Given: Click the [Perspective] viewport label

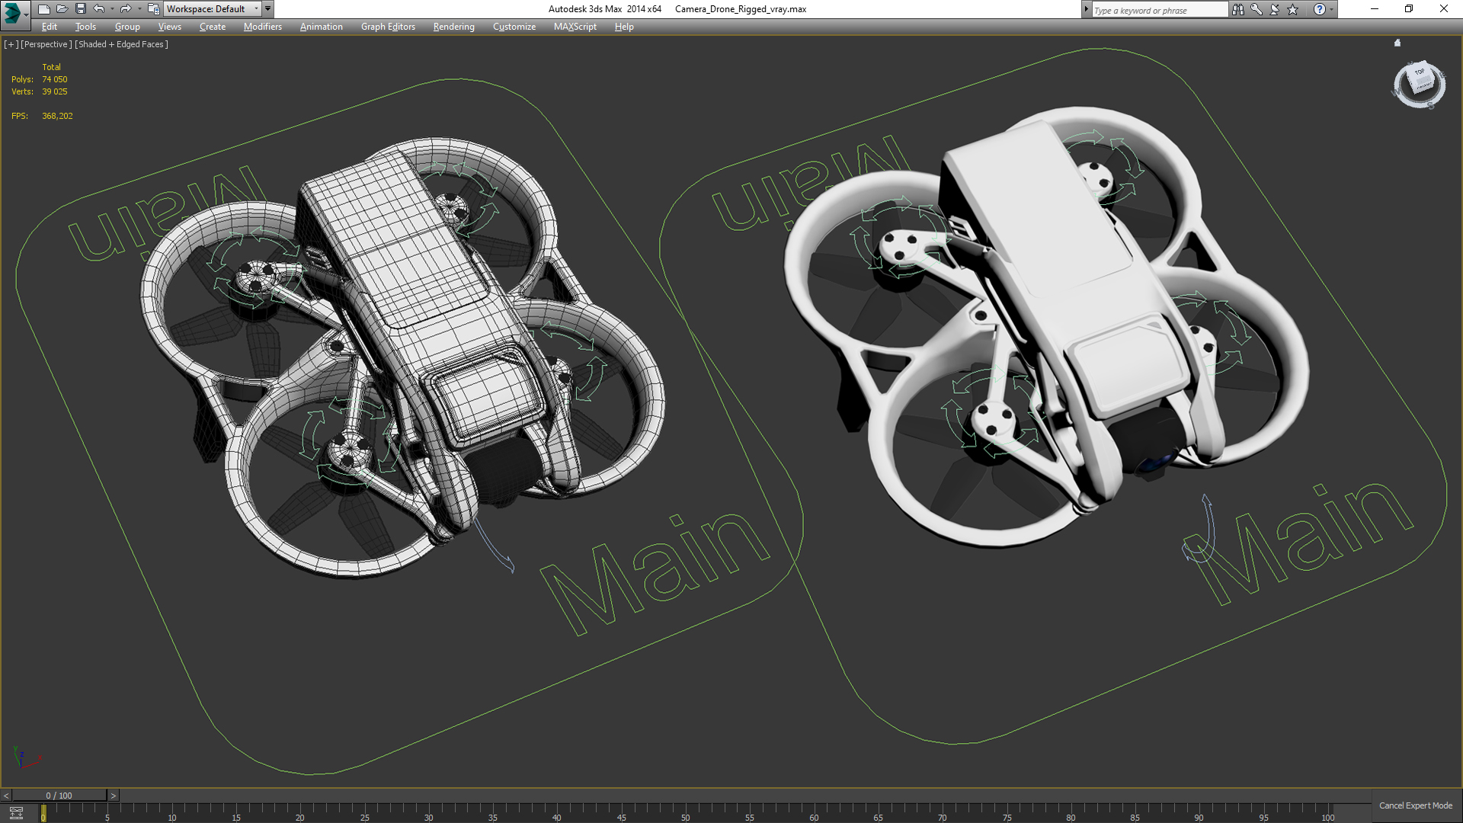Looking at the screenshot, I should click(46, 44).
